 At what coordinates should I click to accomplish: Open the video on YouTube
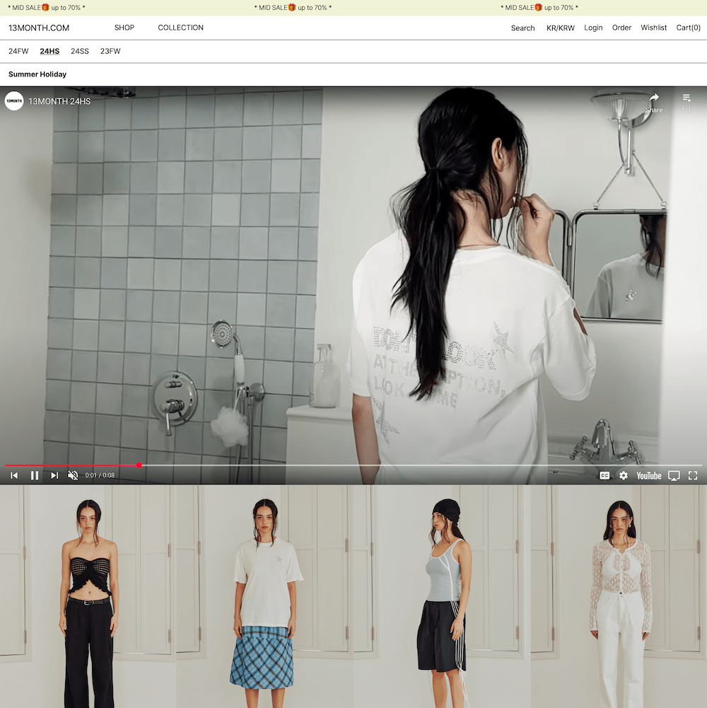(x=649, y=475)
